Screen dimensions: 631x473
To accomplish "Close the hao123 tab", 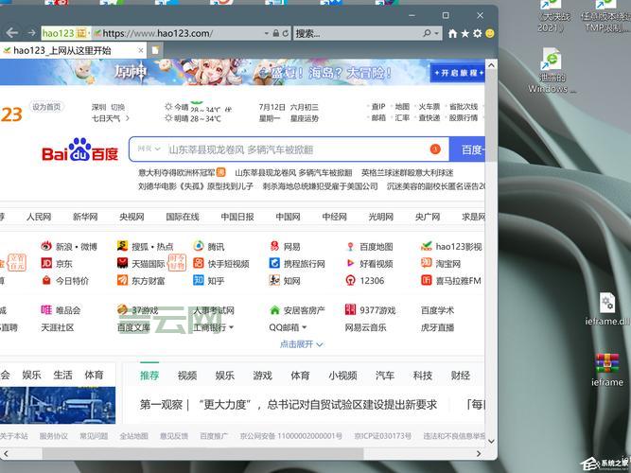I will (140, 50).
